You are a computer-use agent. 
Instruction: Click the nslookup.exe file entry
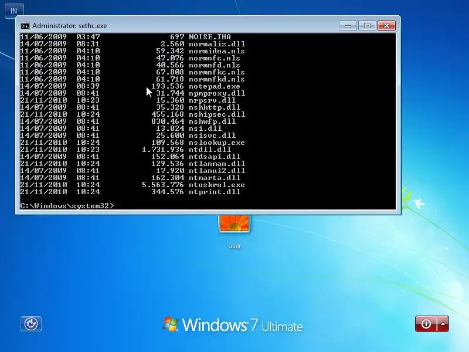click(217, 143)
